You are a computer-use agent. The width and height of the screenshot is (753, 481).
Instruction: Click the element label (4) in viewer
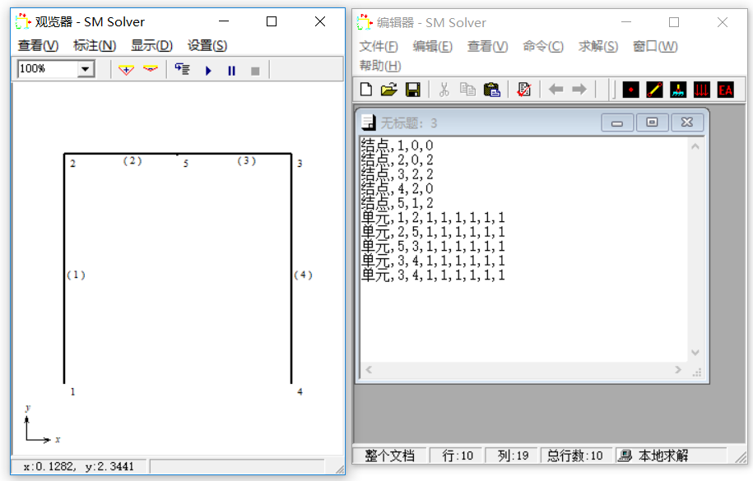click(303, 275)
